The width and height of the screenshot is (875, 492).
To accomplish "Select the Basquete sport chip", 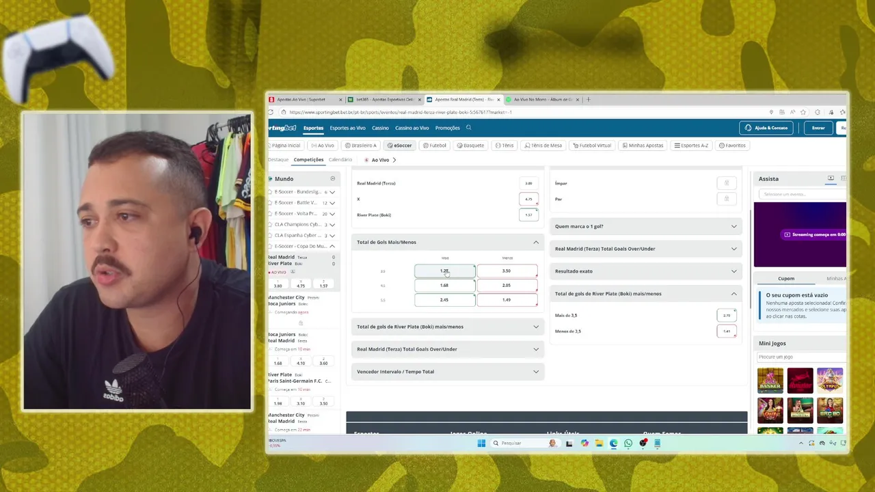I will (x=470, y=146).
